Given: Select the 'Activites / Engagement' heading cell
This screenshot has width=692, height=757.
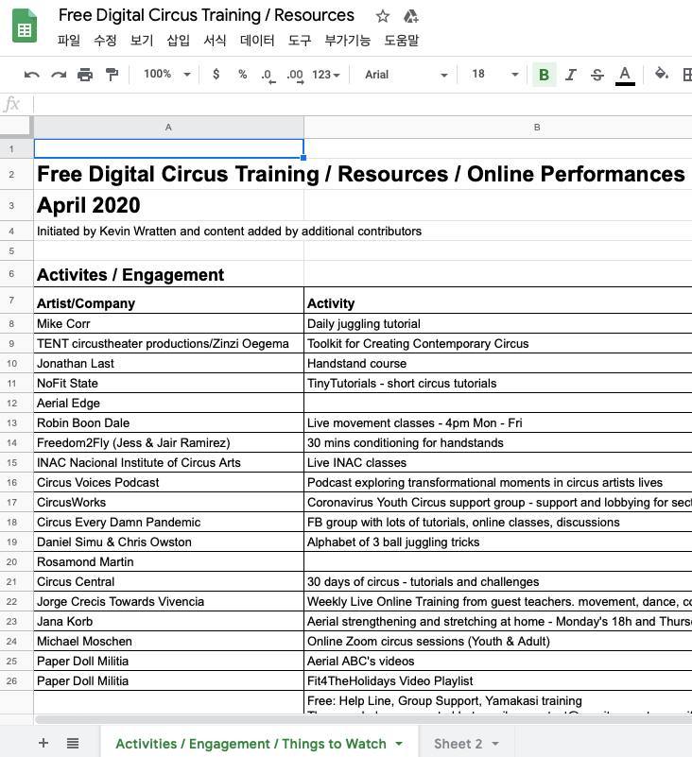Looking at the screenshot, I should (168, 274).
